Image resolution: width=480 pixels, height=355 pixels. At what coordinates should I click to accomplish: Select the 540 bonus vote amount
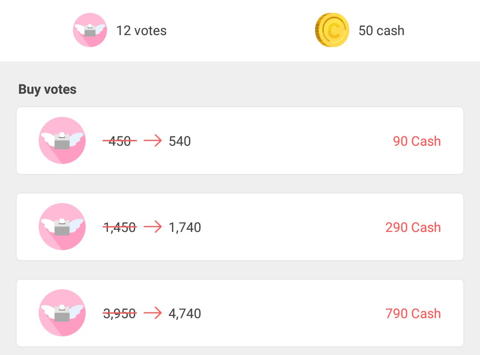180,141
